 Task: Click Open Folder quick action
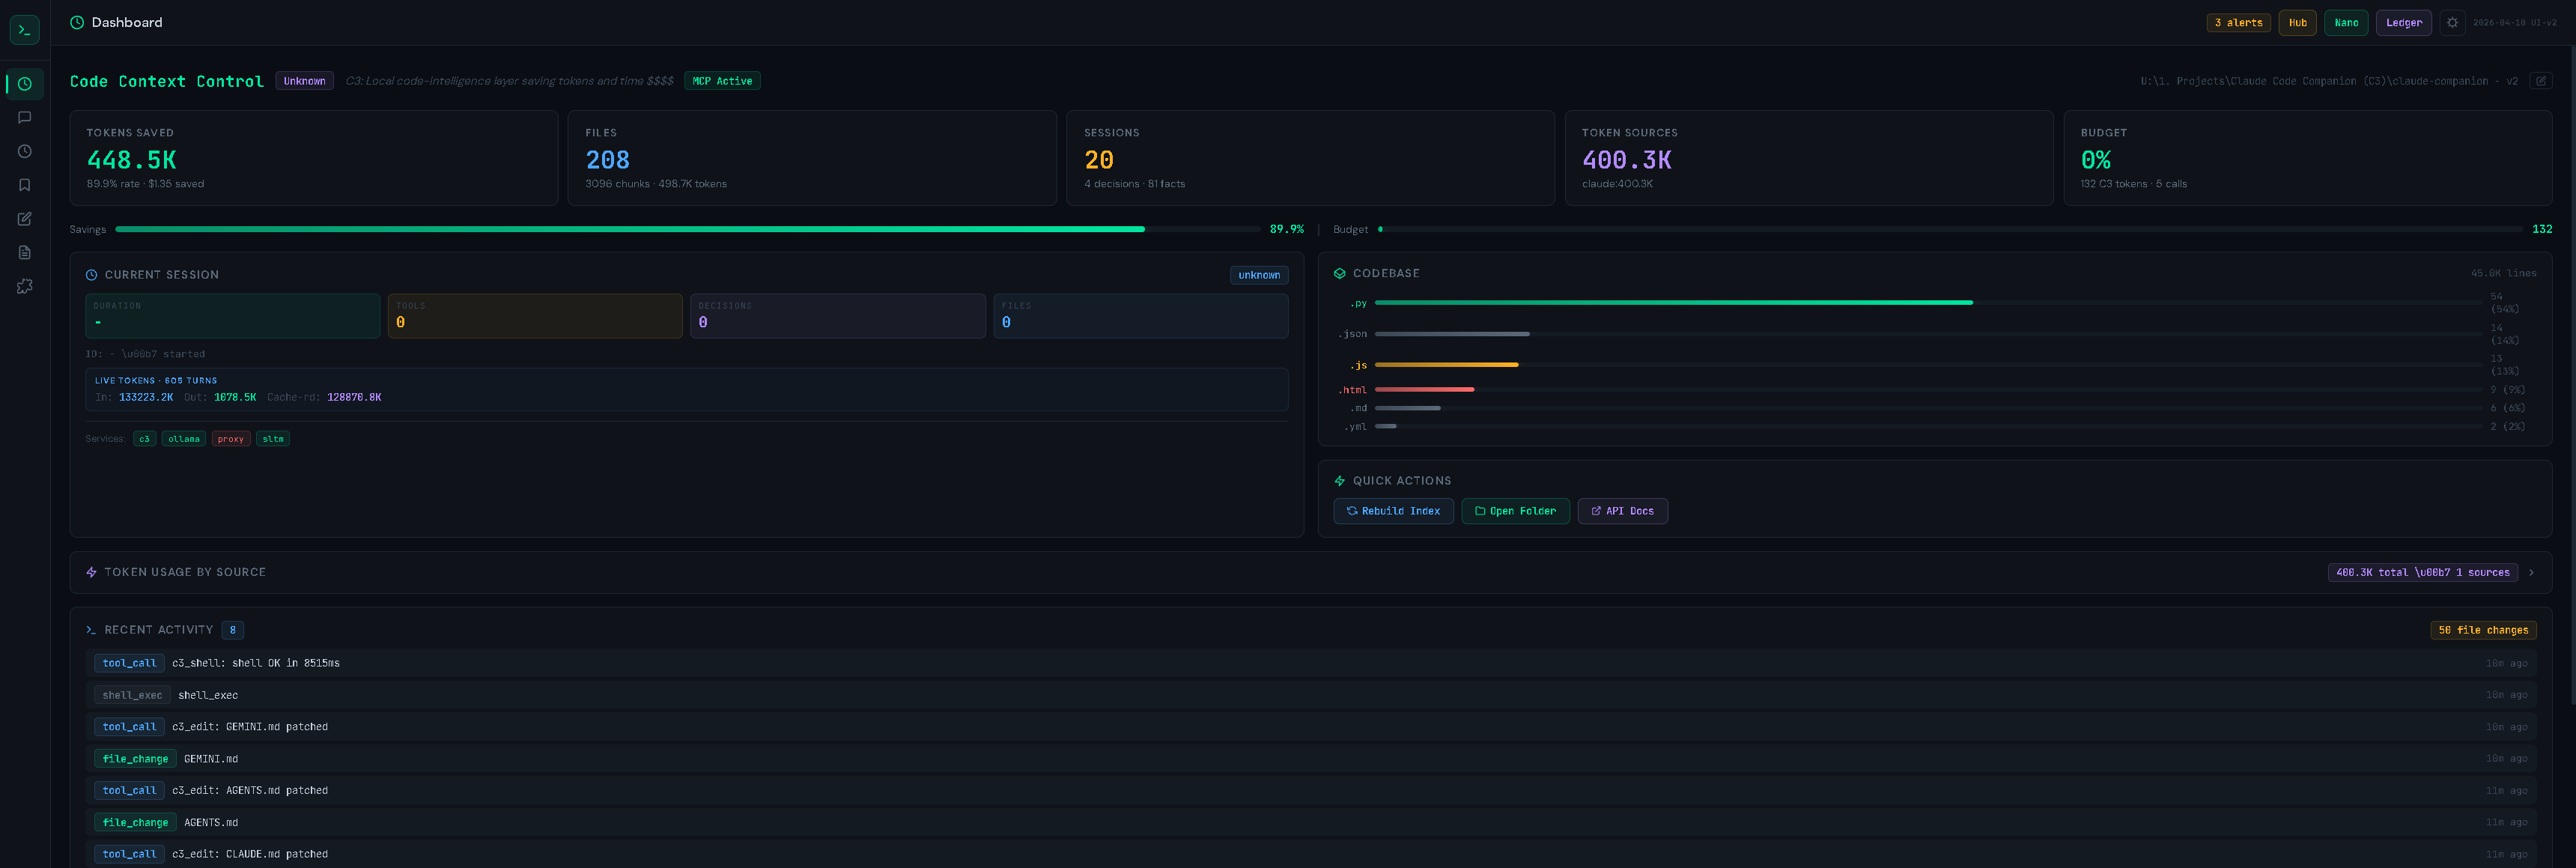pos(1515,511)
